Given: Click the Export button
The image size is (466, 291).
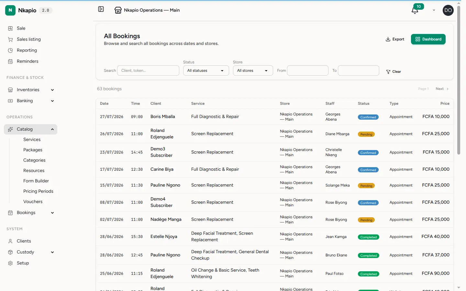Looking at the screenshot, I should (x=395, y=39).
